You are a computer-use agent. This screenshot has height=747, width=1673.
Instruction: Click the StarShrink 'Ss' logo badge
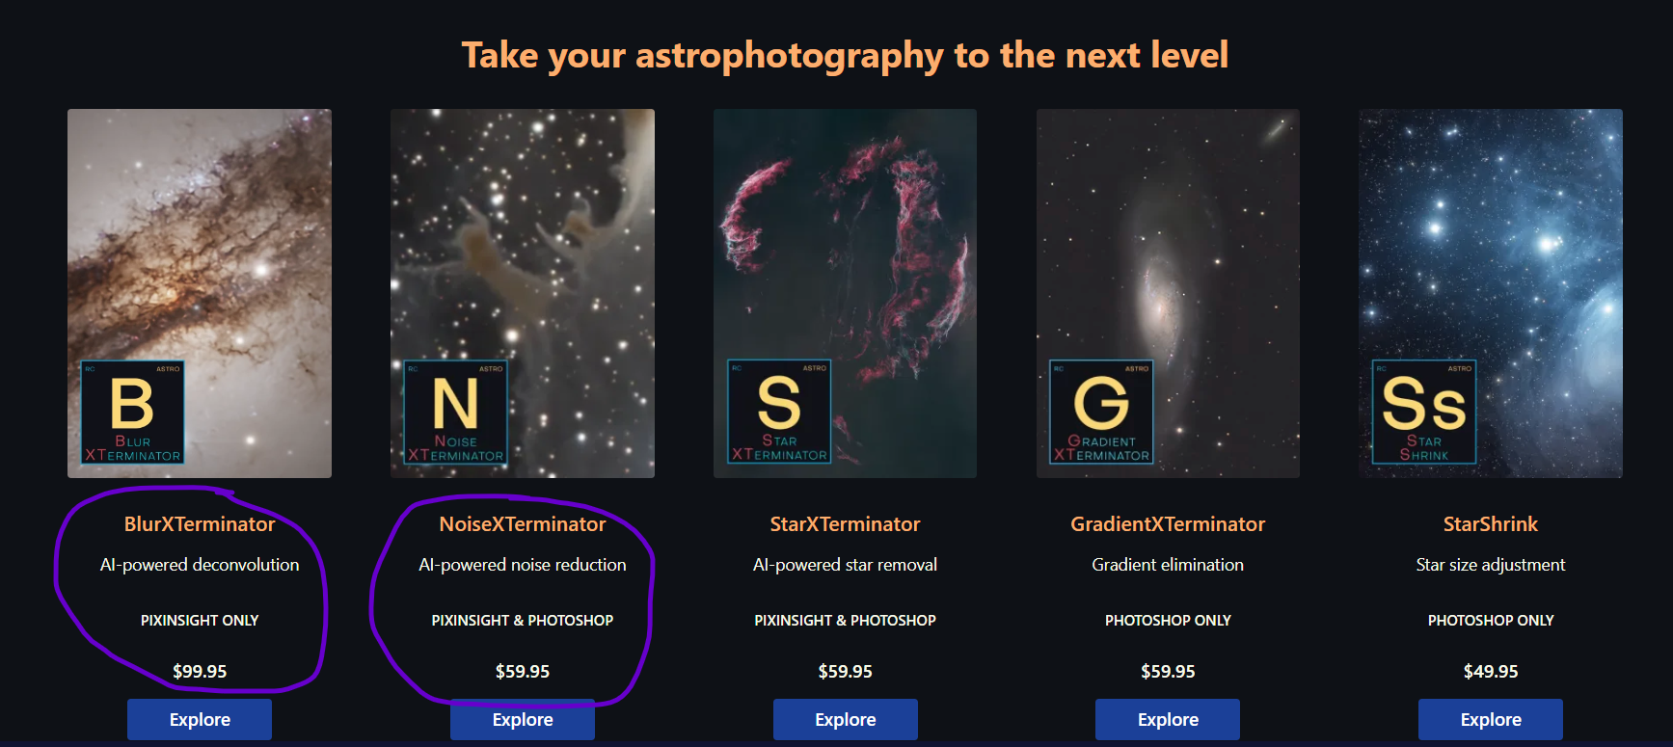pyautogui.click(x=1424, y=413)
